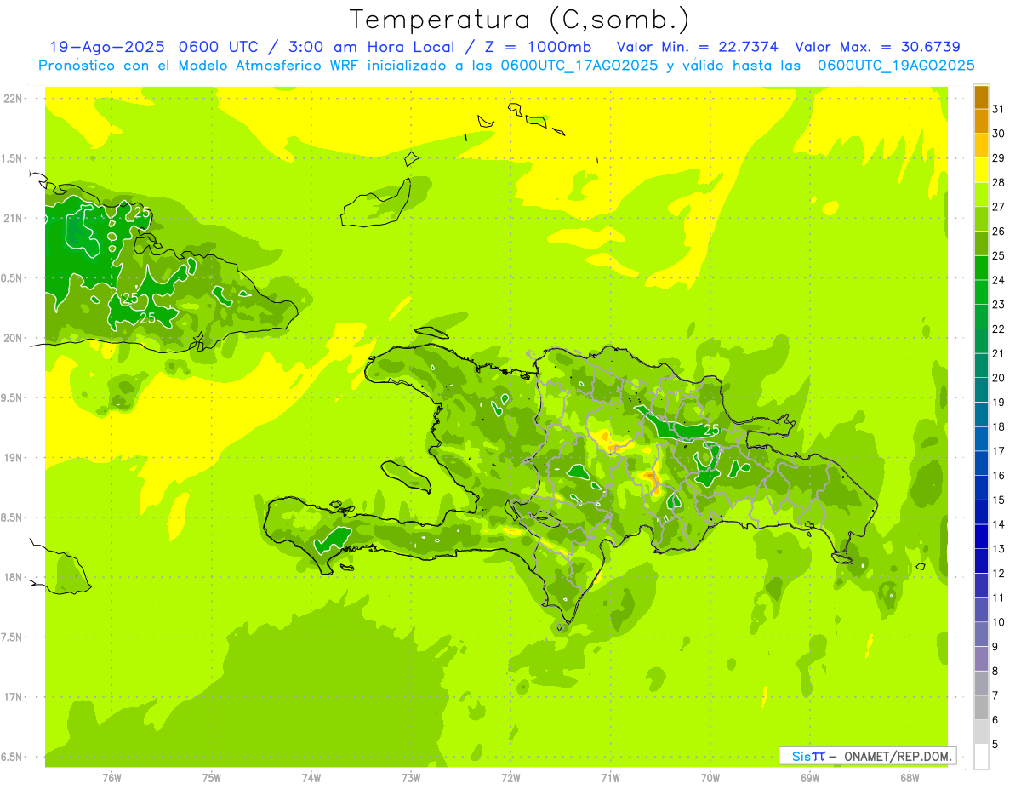Click the "17N" latitude label
Image resolution: width=1021 pixels, height=789 pixels.
point(14,697)
